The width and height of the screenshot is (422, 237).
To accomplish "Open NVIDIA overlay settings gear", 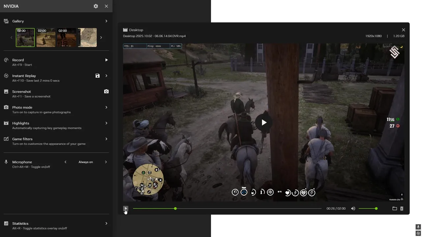I will [96, 6].
